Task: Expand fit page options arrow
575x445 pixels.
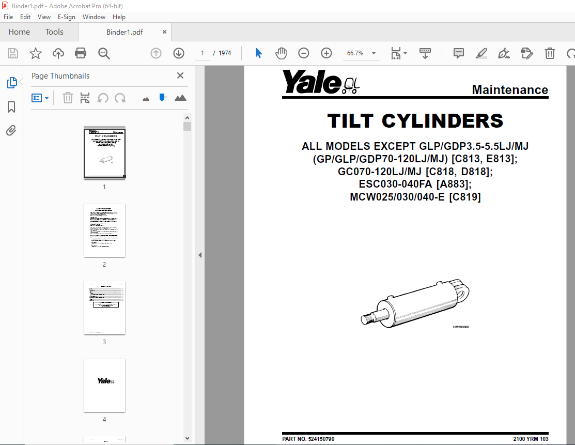Action: 405,53
